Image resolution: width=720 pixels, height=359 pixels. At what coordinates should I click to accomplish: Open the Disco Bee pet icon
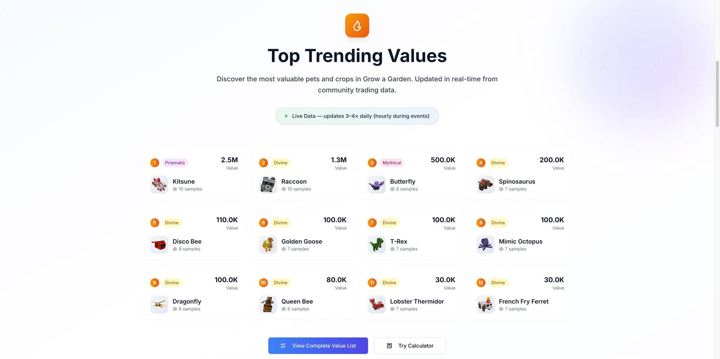(159, 245)
